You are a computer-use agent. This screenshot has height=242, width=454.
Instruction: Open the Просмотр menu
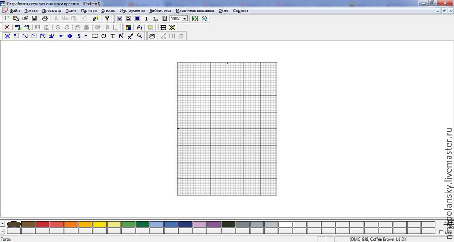pyautogui.click(x=52, y=11)
